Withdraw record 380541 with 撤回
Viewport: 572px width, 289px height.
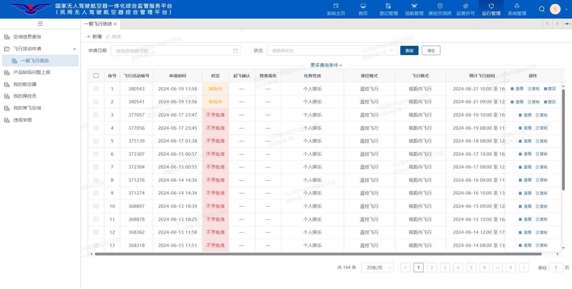click(x=550, y=102)
